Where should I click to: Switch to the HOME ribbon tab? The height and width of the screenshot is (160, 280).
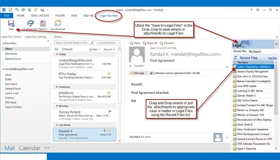point(21,16)
